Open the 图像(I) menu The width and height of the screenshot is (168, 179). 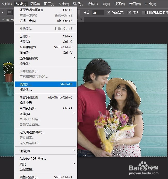tap(35, 4)
